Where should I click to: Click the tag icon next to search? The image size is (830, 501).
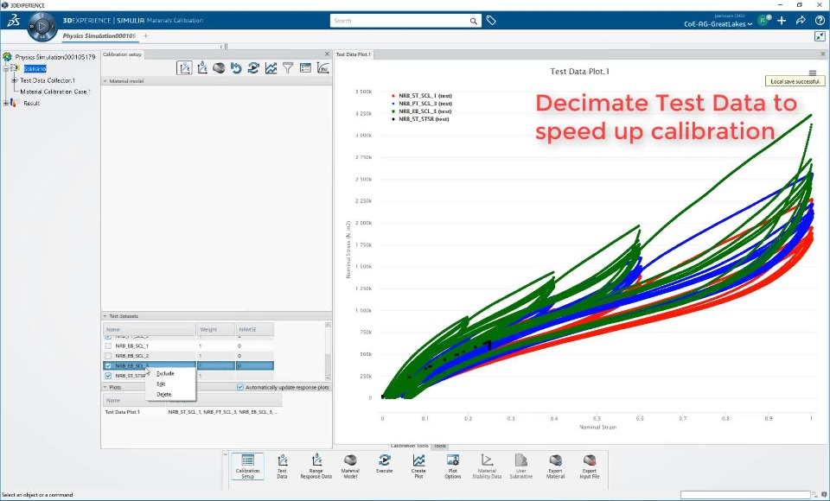491,21
